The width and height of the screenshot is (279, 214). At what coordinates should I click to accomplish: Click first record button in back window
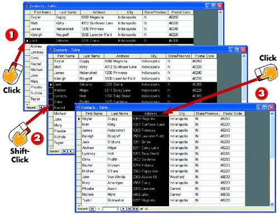[x=41, y=107]
